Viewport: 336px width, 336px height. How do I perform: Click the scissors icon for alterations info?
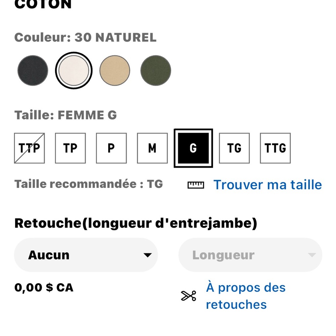click(x=188, y=296)
